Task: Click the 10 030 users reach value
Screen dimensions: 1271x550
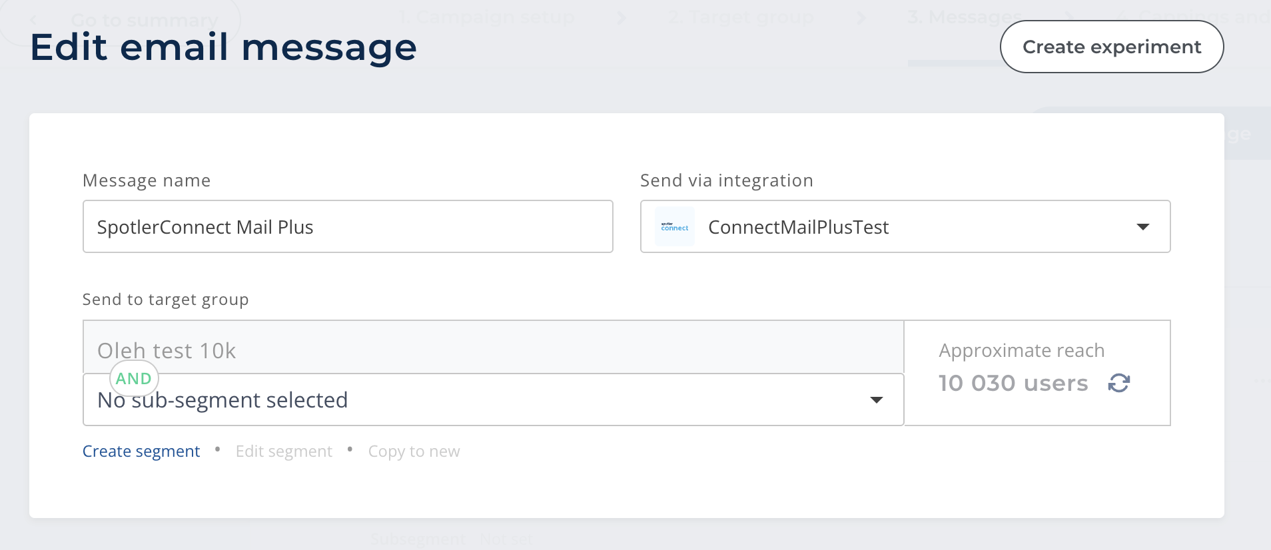Action: pos(1013,384)
